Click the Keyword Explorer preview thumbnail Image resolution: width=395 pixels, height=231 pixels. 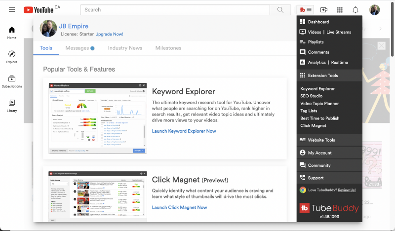(97, 118)
